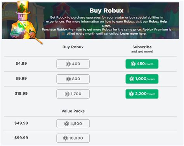184x146 pixels.
Task: Click the Robux icon beside 4,500
Action: coord(66,124)
